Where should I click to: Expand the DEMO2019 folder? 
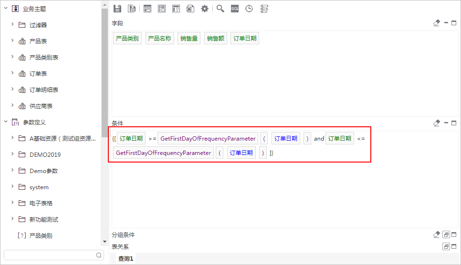tap(12, 153)
